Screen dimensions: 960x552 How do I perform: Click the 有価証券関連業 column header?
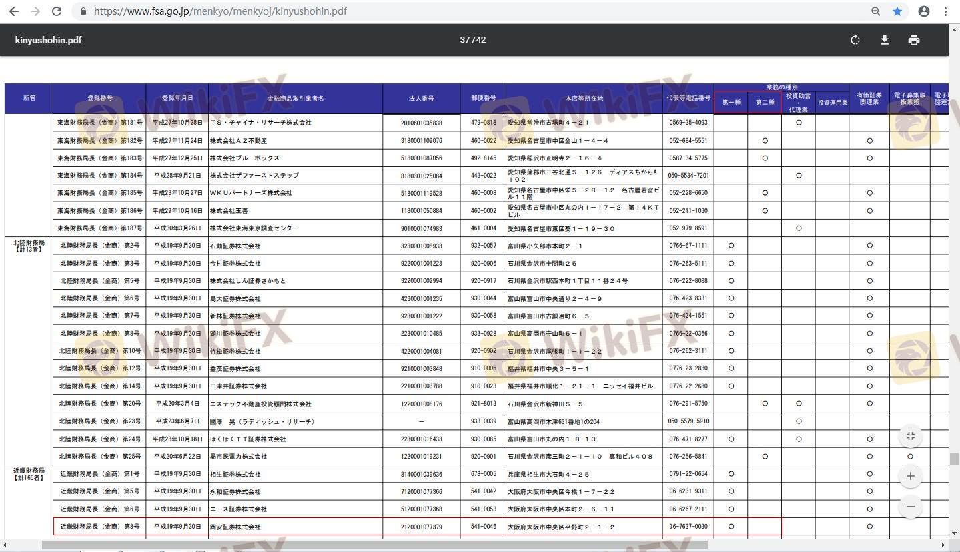tap(869, 99)
